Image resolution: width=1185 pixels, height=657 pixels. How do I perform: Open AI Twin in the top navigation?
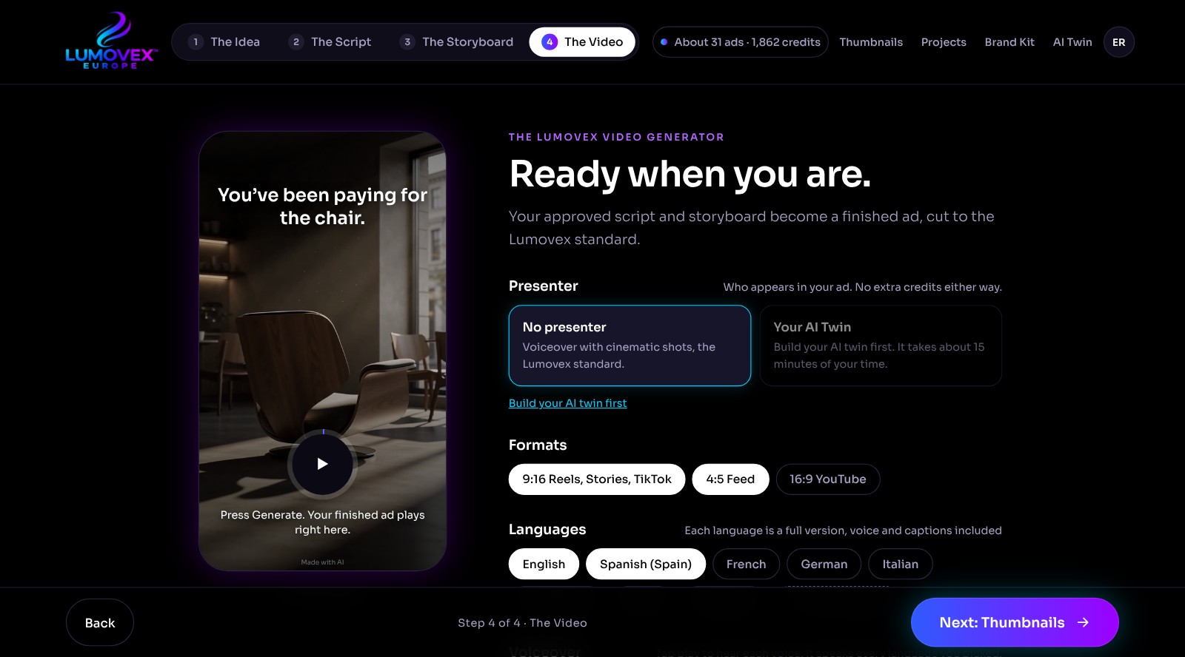[x=1072, y=42]
